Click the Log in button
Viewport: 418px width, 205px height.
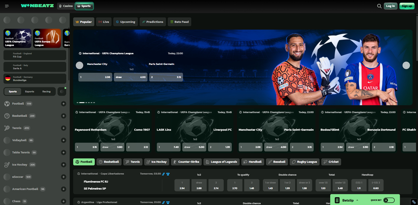click(x=391, y=6)
